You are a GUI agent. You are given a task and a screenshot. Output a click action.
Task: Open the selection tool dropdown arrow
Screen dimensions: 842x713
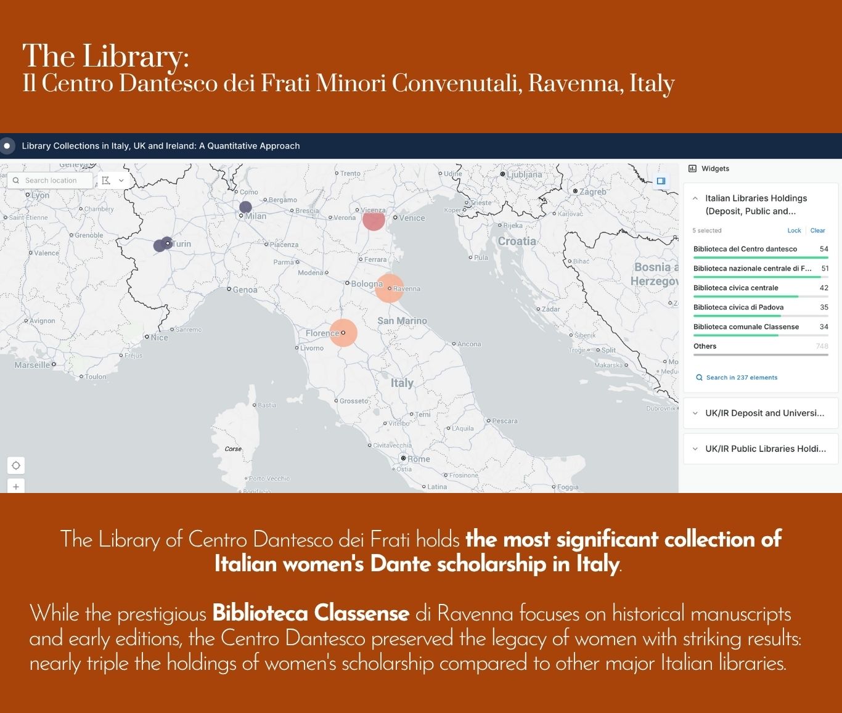click(121, 181)
